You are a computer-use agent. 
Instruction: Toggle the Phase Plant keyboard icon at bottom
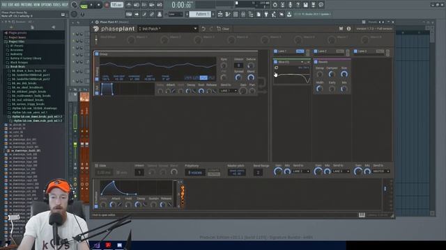coord(362,215)
